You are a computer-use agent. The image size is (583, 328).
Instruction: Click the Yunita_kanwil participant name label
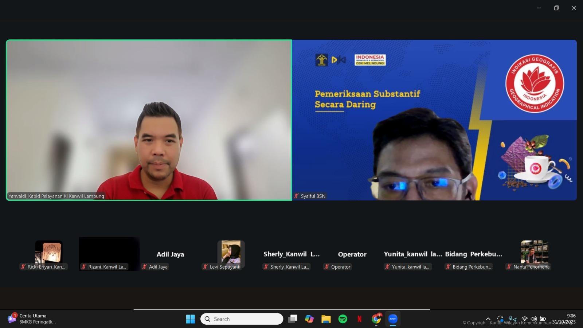click(410, 267)
